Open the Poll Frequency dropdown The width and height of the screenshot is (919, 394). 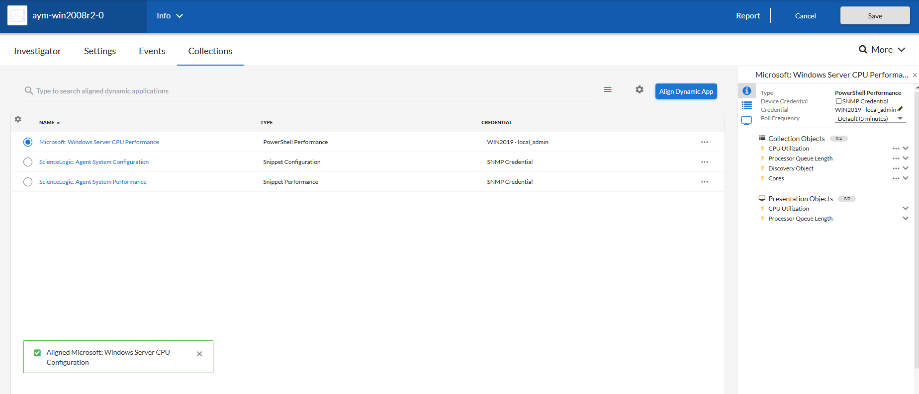[x=870, y=119]
